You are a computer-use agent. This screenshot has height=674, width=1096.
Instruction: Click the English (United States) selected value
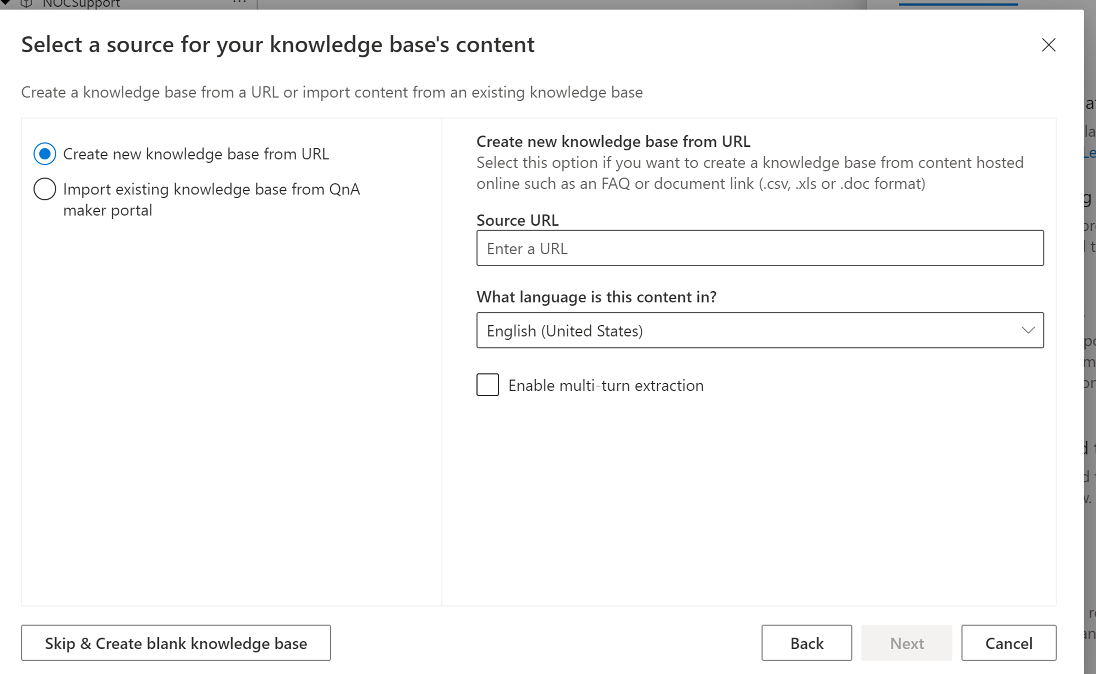tap(565, 331)
